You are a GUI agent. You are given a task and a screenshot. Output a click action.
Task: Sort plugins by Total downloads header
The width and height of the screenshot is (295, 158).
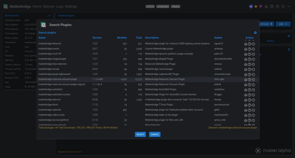pos(139,38)
